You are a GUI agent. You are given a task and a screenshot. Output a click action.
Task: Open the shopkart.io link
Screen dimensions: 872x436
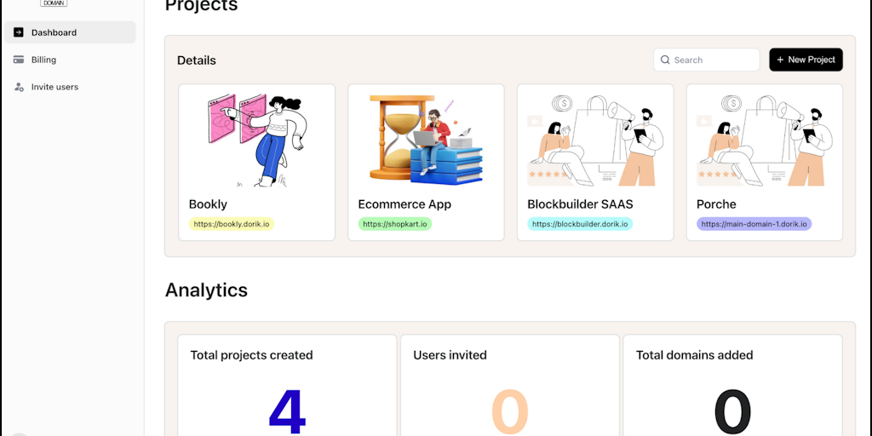point(396,224)
